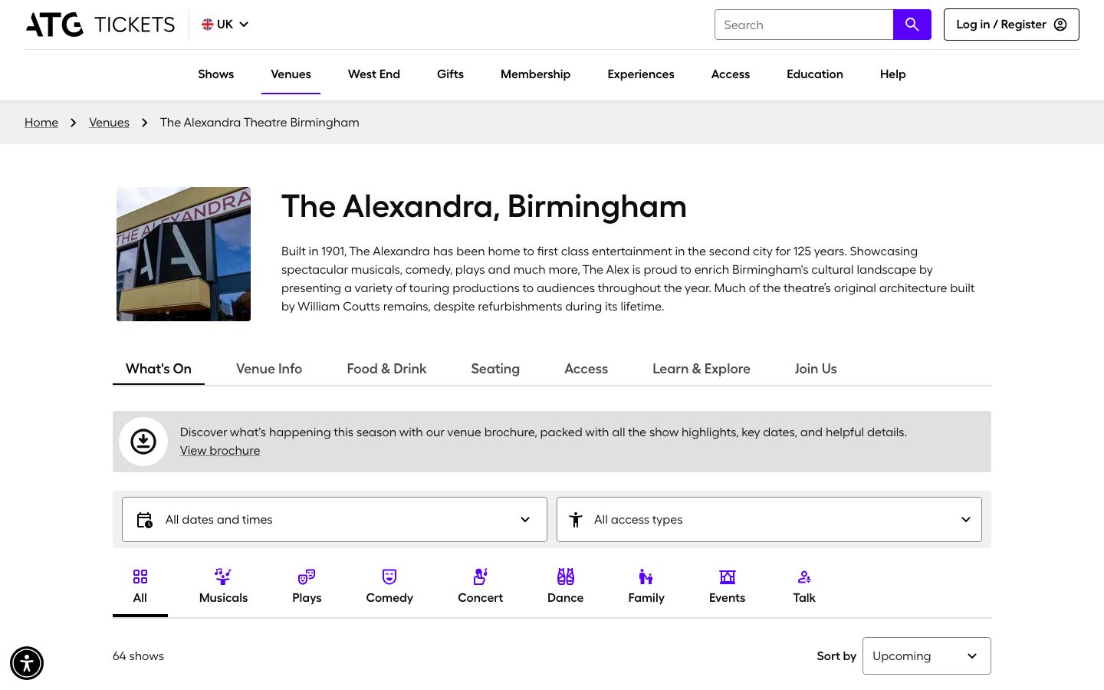Open the Help menu item
This screenshot has width=1104, height=690.
click(x=893, y=74)
